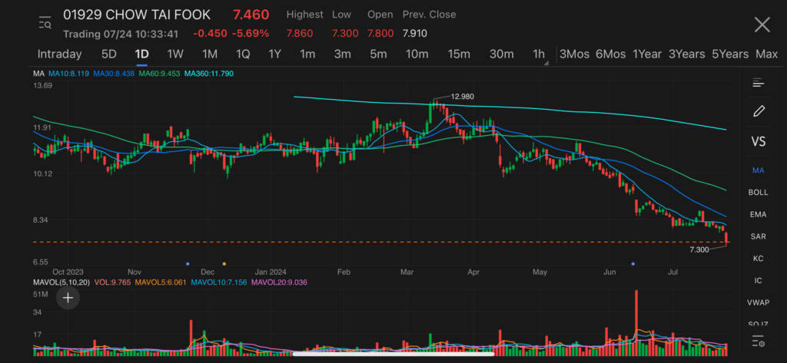Open the indicator settings icon
The height and width of the screenshot is (363, 787).
(x=758, y=342)
